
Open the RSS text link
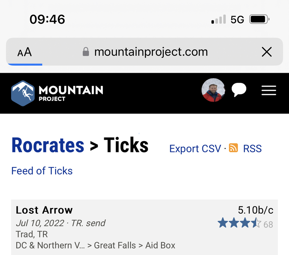[x=252, y=149]
